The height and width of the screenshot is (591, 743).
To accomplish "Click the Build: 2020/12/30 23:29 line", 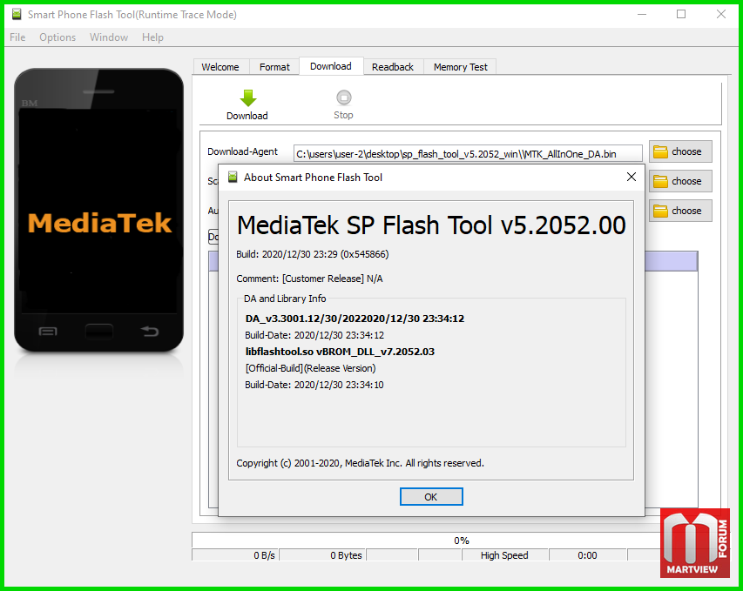I will (x=312, y=254).
